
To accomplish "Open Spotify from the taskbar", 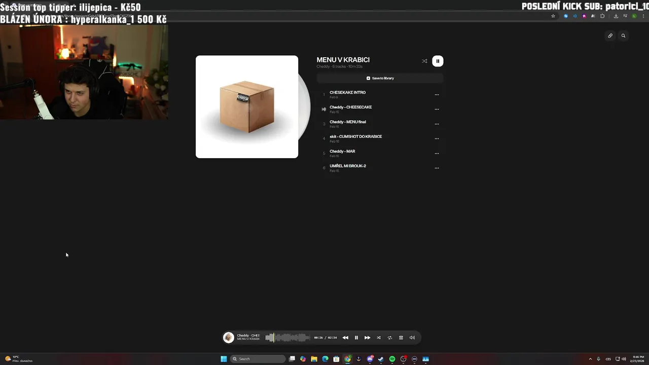I will tap(392, 359).
